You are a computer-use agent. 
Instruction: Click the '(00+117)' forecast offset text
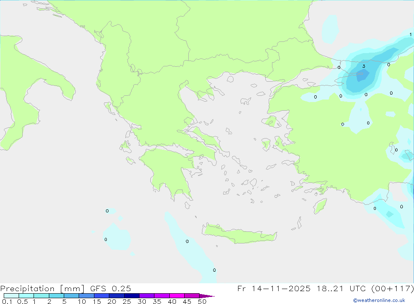pos(392,289)
